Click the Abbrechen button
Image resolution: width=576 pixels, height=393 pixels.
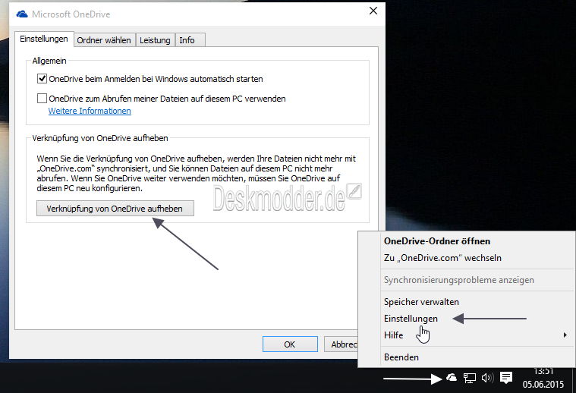pos(342,344)
